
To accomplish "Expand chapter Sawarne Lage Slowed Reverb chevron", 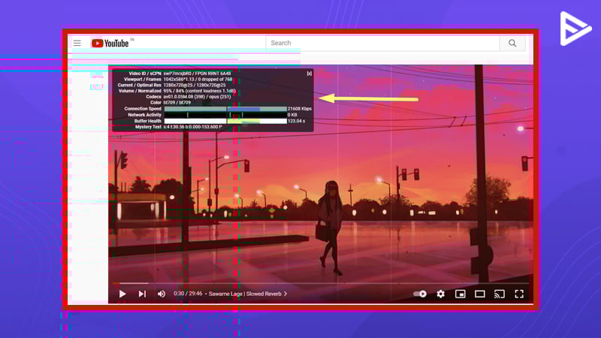I will pos(285,294).
